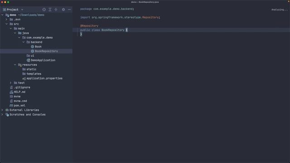Screen dimensions: 290x163
Task: Click the BookRepository class icon
Action: coord(32,51)
